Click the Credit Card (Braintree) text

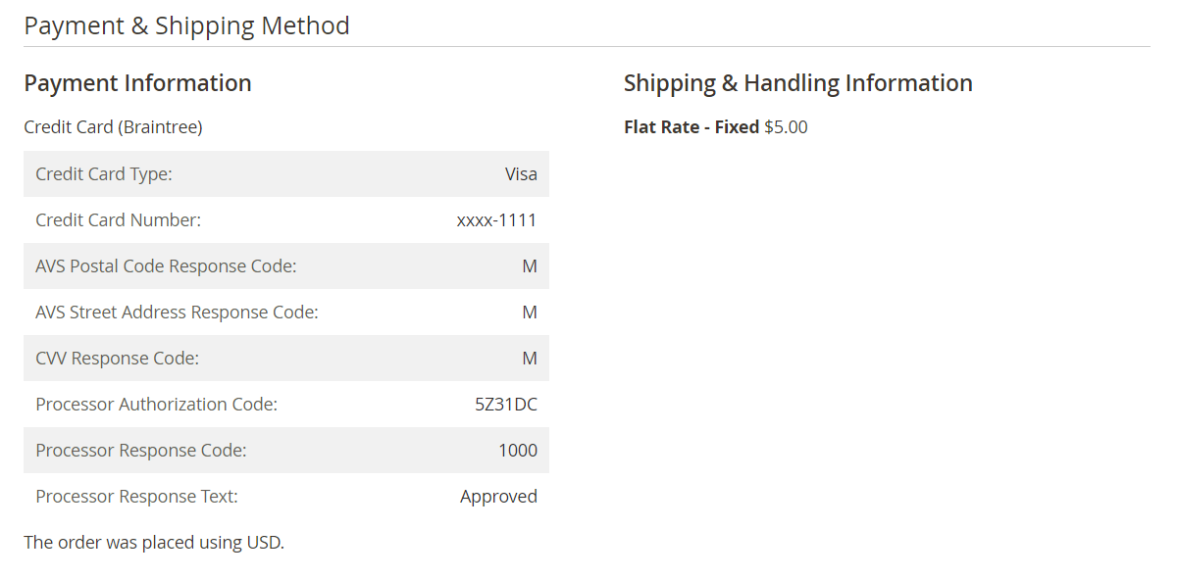[113, 127]
